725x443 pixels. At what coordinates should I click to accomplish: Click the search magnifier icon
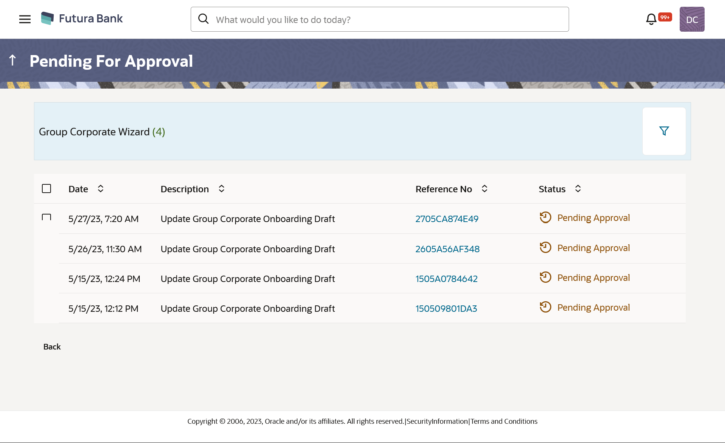pyautogui.click(x=204, y=19)
